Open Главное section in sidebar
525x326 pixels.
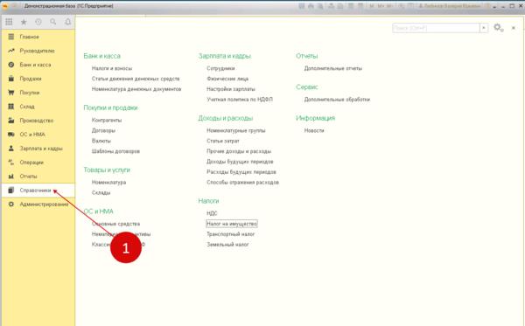click(x=29, y=37)
